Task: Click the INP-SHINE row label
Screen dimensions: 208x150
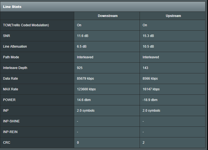Action: 11,121
